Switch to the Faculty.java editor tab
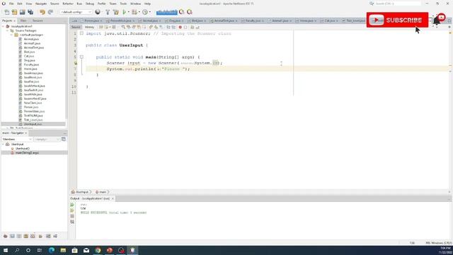Screen dimensions: 453x255 [x=253, y=21]
